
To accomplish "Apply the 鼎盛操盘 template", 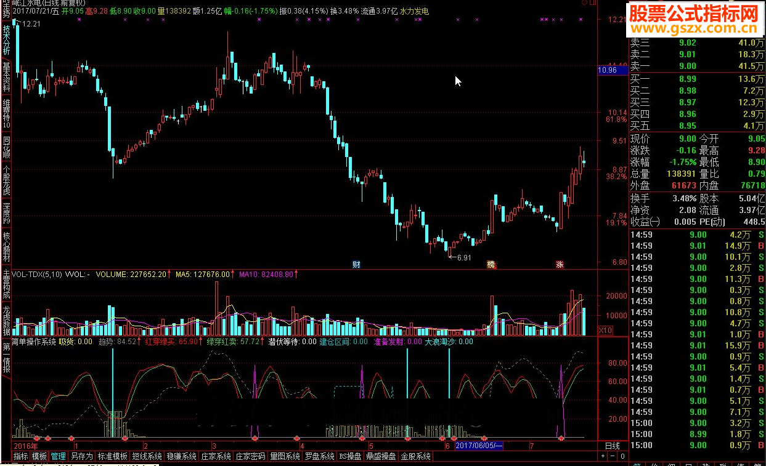I will tap(381, 457).
